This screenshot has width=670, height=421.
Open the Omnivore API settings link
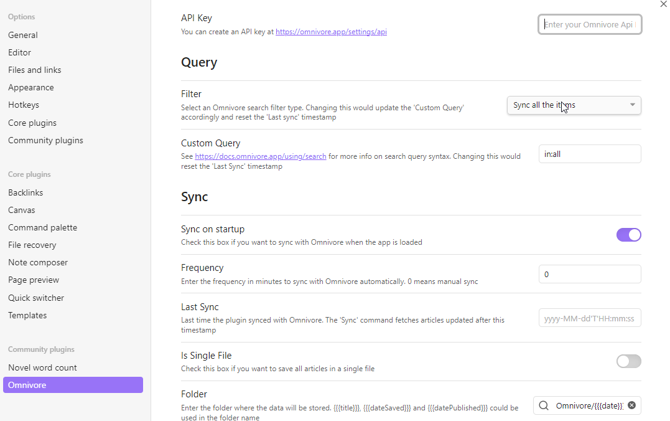point(331,32)
